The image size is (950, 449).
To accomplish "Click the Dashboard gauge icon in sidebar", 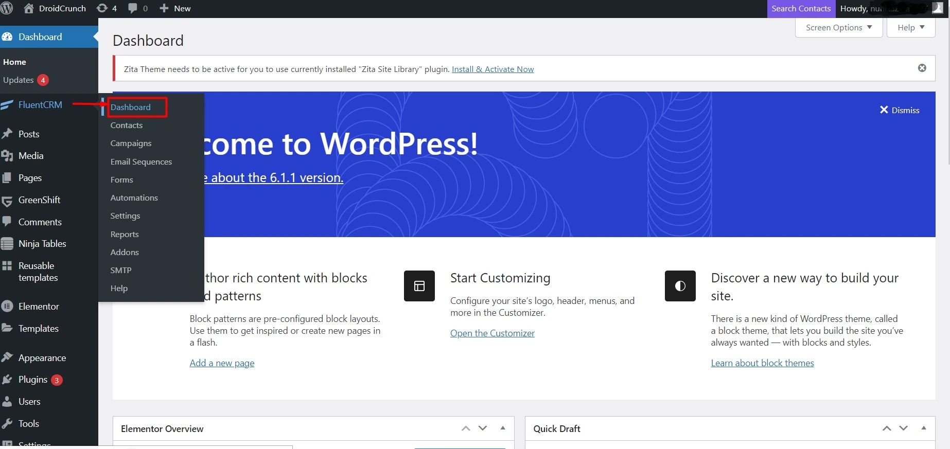I will coord(7,37).
